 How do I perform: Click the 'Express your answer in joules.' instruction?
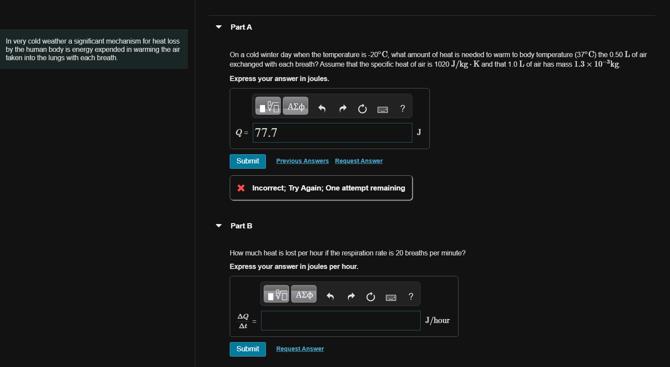(279, 79)
